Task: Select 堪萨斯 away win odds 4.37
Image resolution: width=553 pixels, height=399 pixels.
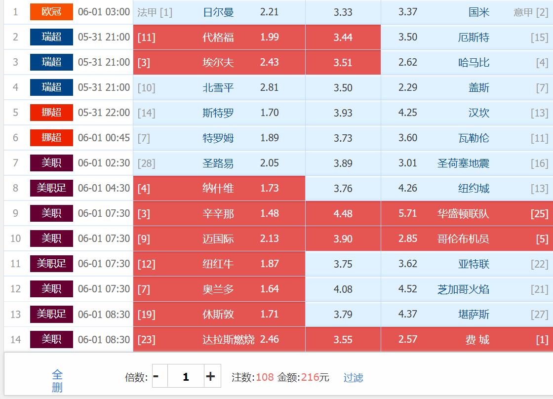Action: click(467, 314)
